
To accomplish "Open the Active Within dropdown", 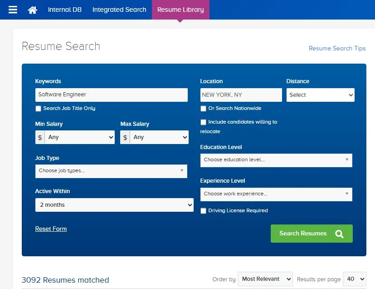I will pos(114,205).
